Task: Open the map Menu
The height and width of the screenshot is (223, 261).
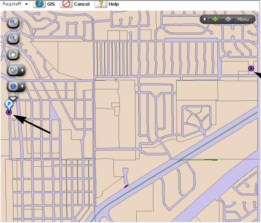Action: (243, 19)
